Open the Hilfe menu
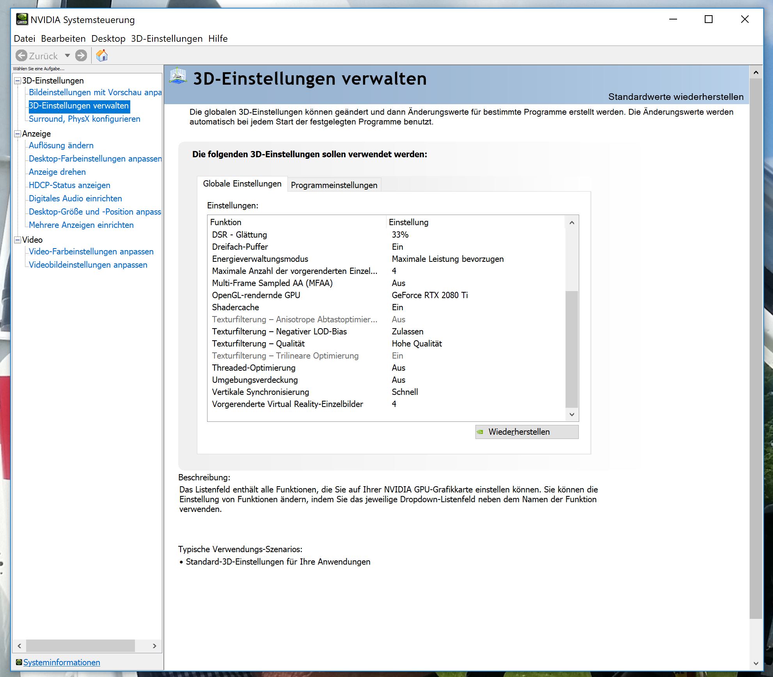 tap(218, 39)
